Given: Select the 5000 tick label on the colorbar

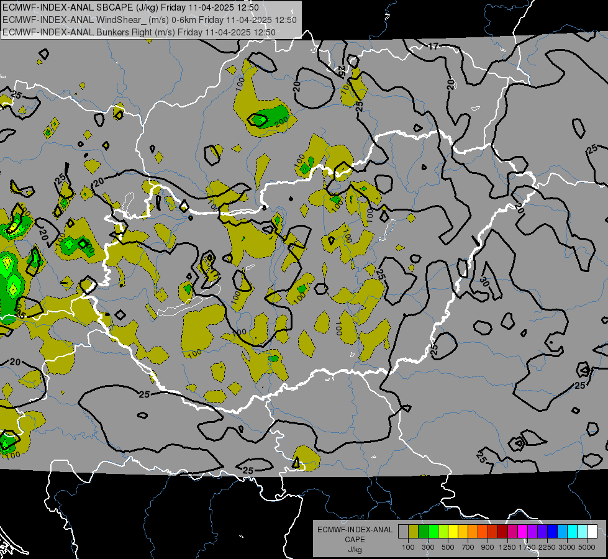Looking at the screenshot, I should (587, 547).
